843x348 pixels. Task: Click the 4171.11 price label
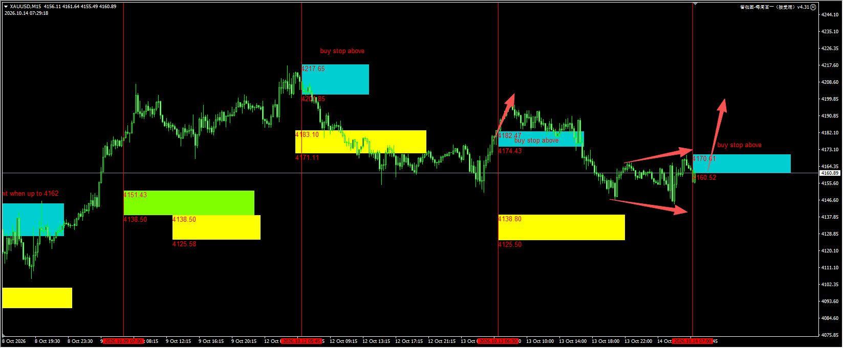coord(307,157)
